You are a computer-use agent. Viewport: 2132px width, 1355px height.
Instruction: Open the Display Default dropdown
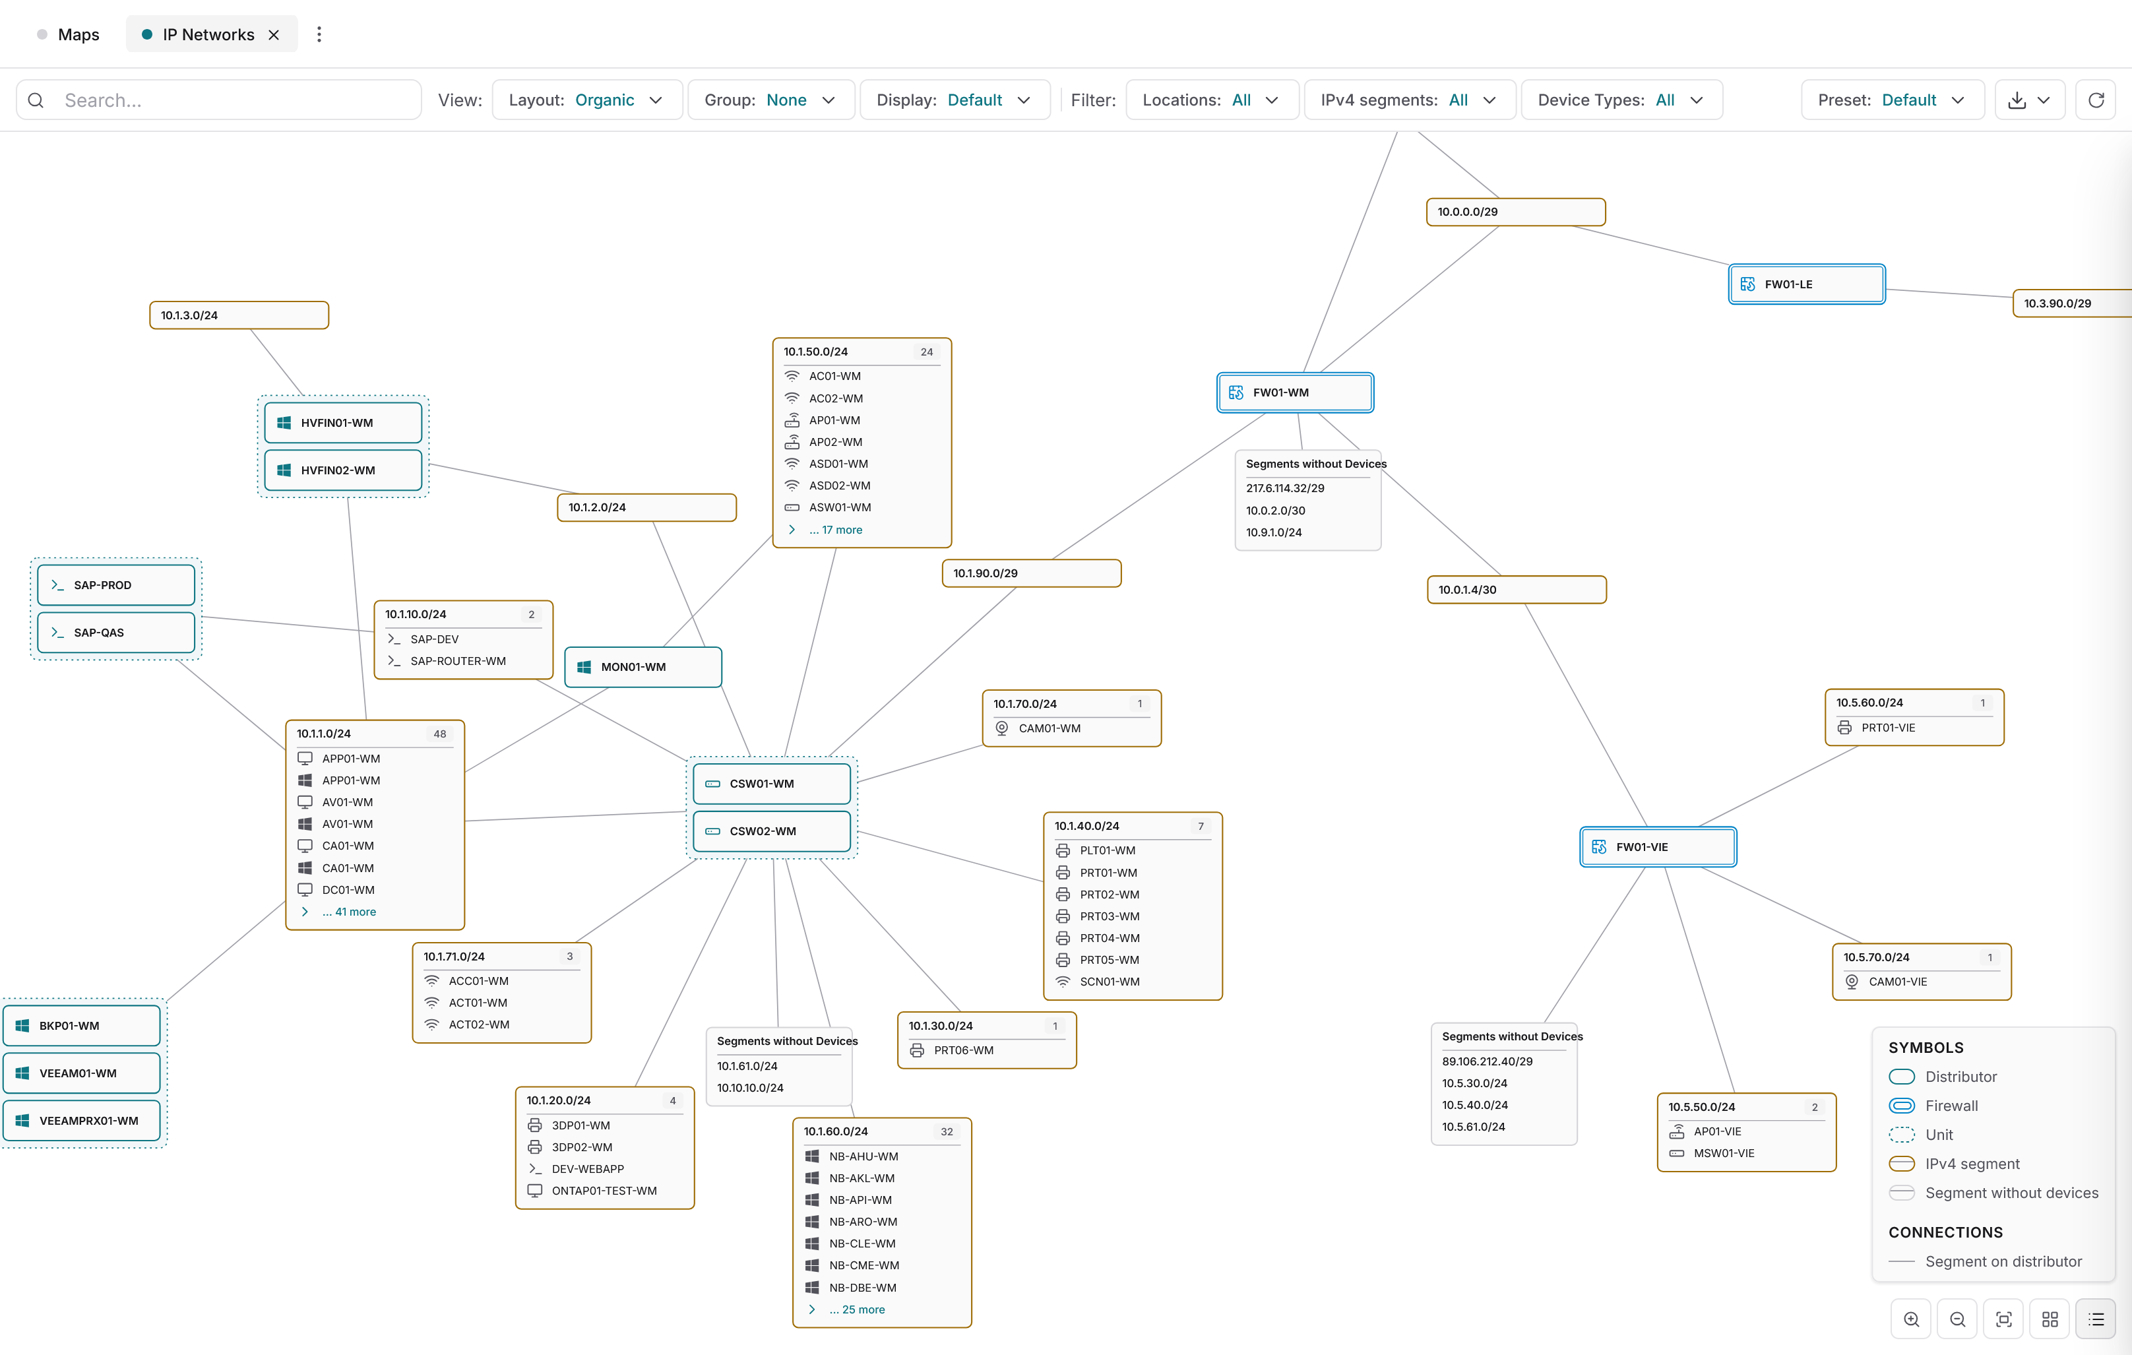(x=955, y=100)
